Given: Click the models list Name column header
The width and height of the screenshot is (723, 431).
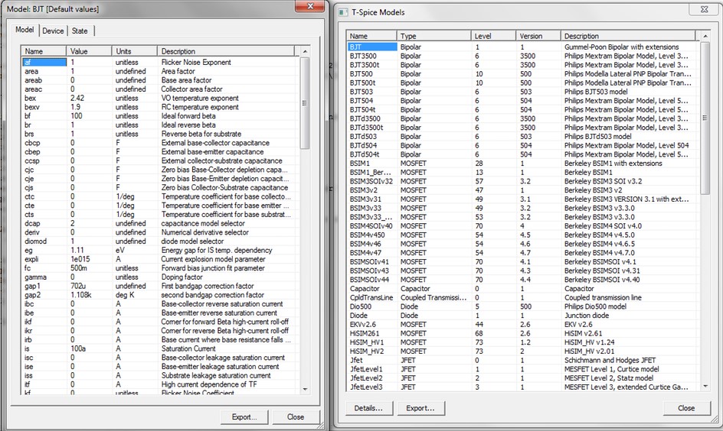Looking at the screenshot, I should pos(371,36).
